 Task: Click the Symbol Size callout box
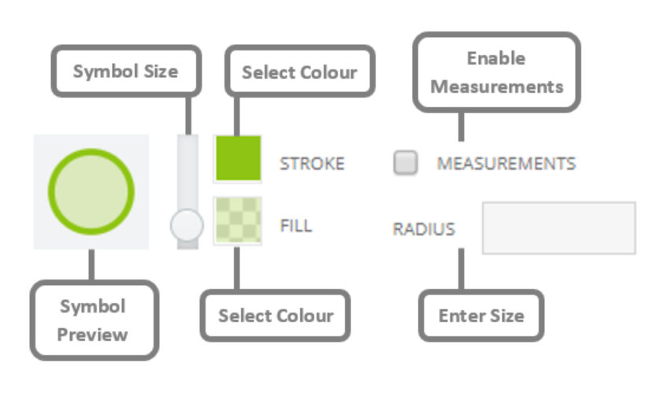(x=126, y=71)
